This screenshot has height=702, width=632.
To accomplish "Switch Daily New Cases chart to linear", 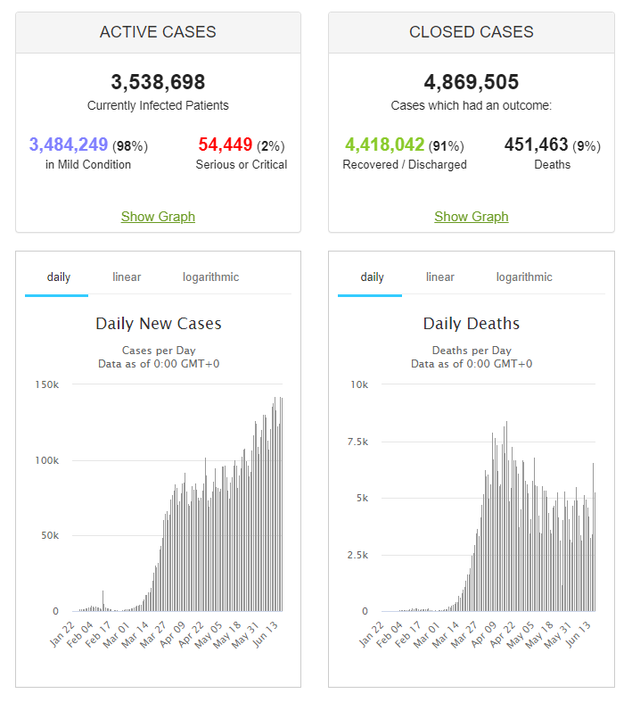I will coord(127,277).
